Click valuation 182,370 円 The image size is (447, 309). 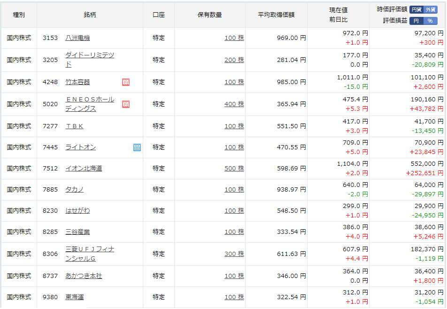tap(427, 249)
